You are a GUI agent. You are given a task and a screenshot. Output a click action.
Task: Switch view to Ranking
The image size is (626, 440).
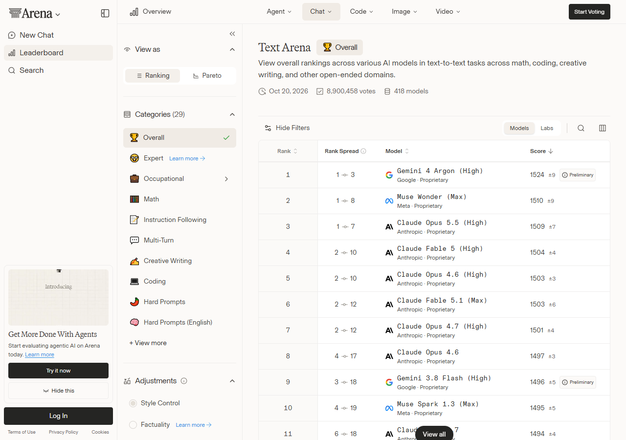point(153,76)
